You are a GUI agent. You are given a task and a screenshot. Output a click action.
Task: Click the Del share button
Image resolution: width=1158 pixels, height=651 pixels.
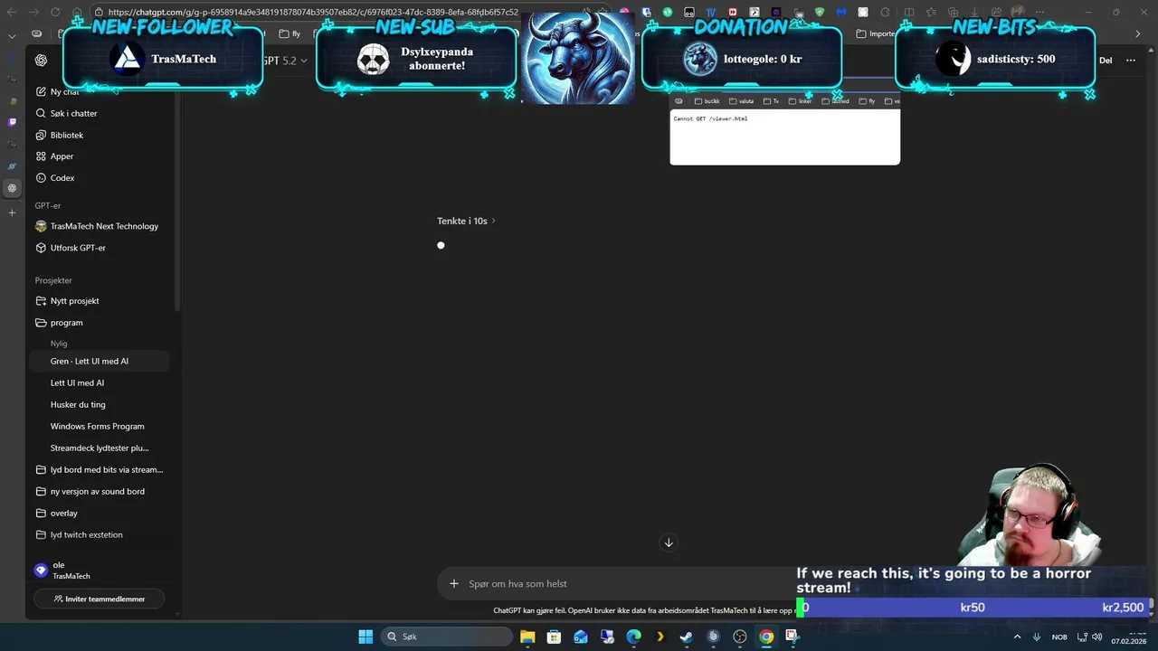(1106, 61)
